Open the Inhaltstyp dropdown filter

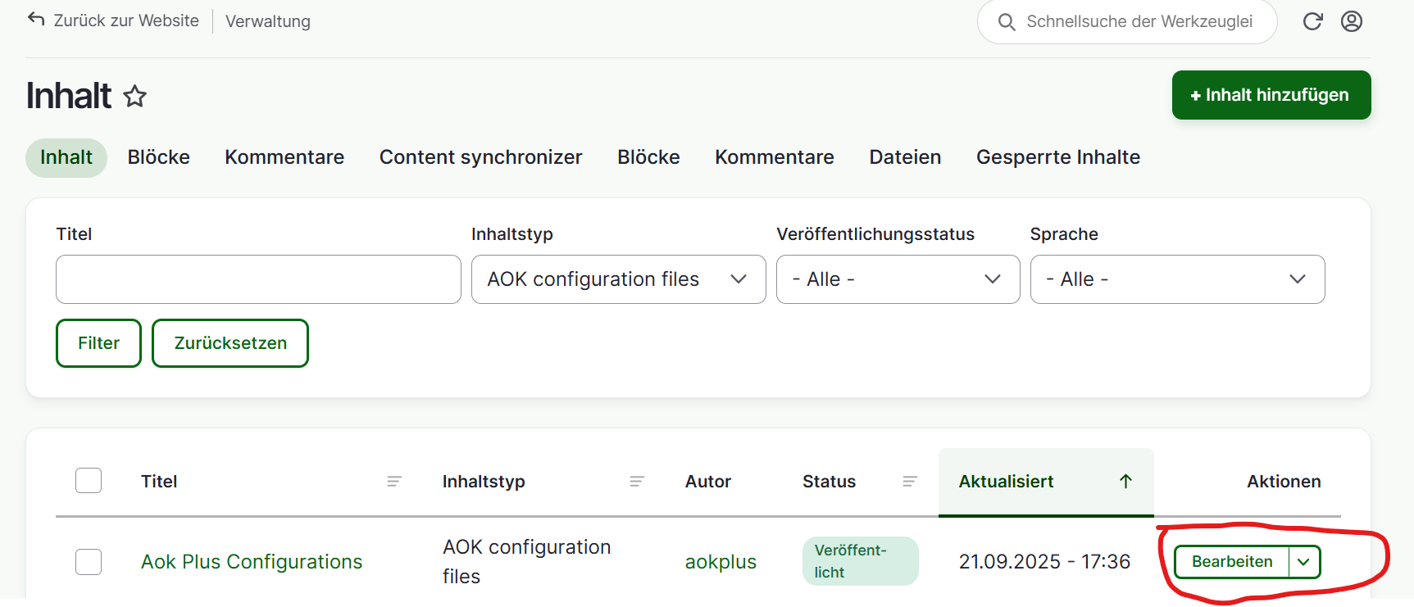(x=618, y=279)
